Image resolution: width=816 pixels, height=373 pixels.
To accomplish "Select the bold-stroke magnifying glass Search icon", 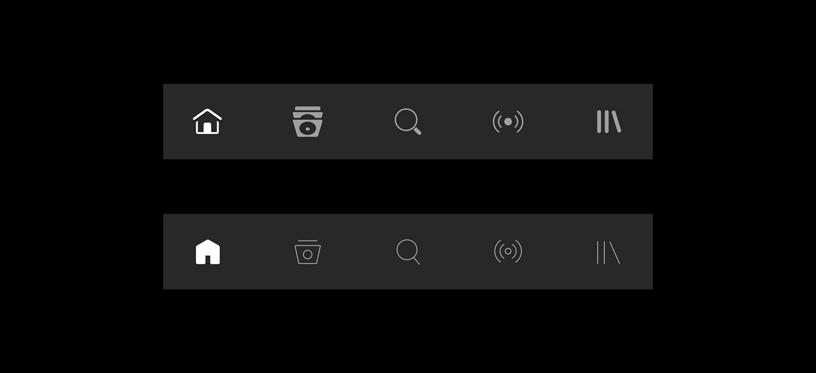I will (x=408, y=122).
